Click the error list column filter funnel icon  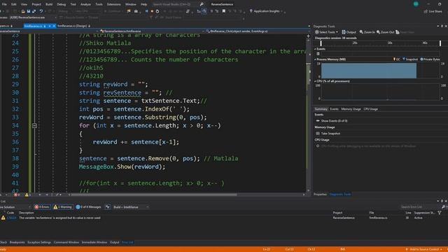click(x=440, y=213)
